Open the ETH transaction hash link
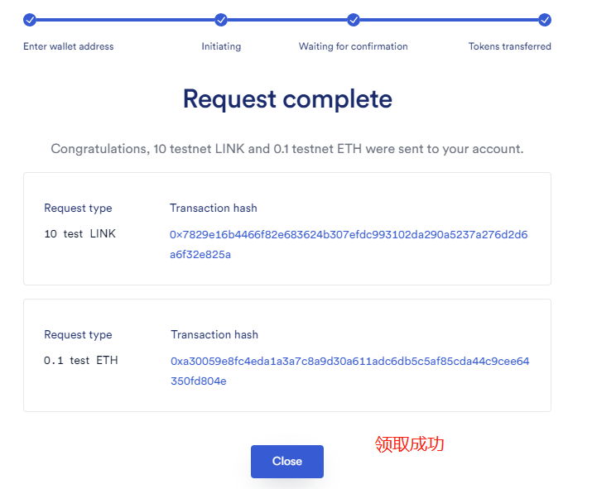 coord(349,371)
